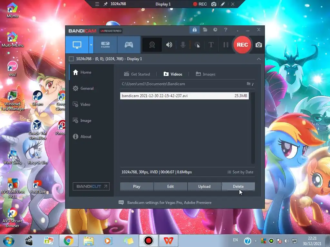
Task: Collapse the panel with the up chevron
Action: point(259,59)
